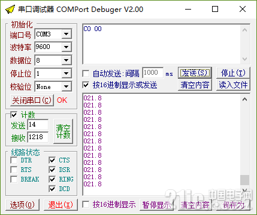Viewport: 257px width, 215px height.
Task: Toggle the CTS status checkbox
Action: tap(52, 160)
